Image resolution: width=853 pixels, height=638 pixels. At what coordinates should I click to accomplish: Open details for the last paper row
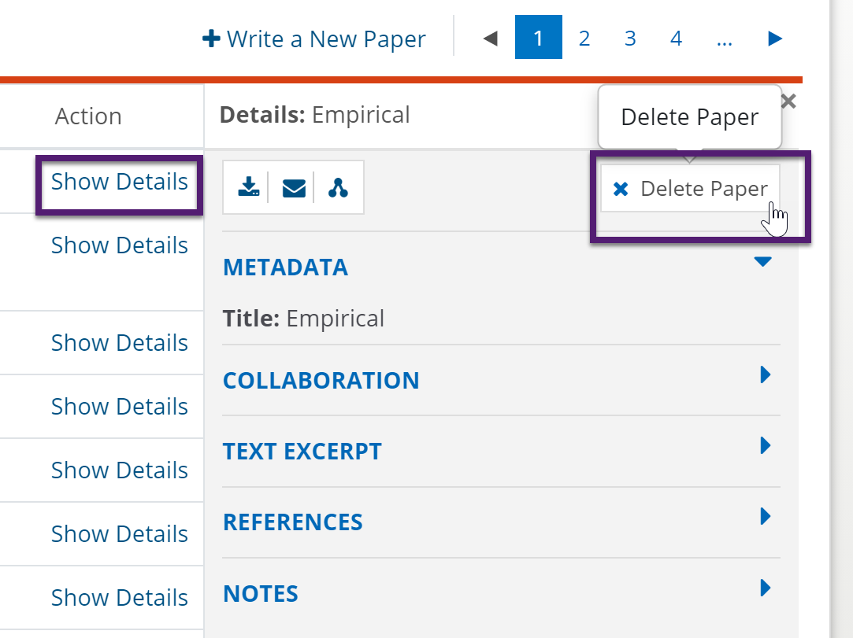click(x=119, y=598)
